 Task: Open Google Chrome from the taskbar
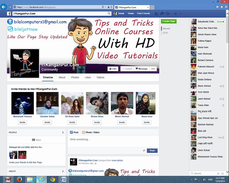tap(52, 179)
